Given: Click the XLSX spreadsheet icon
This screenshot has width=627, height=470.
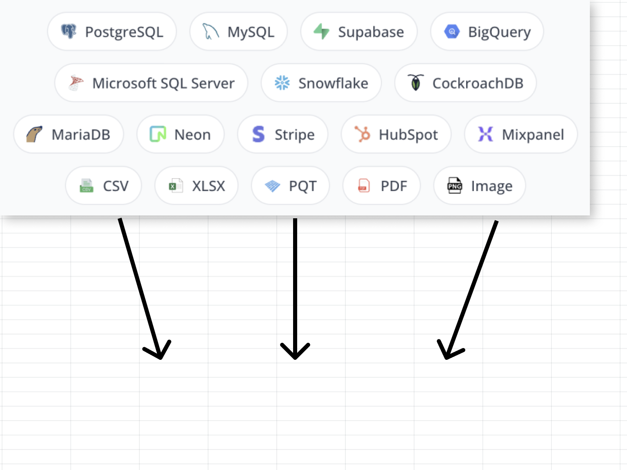Looking at the screenshot, I should pyautogui.click(x=175, y=186).
